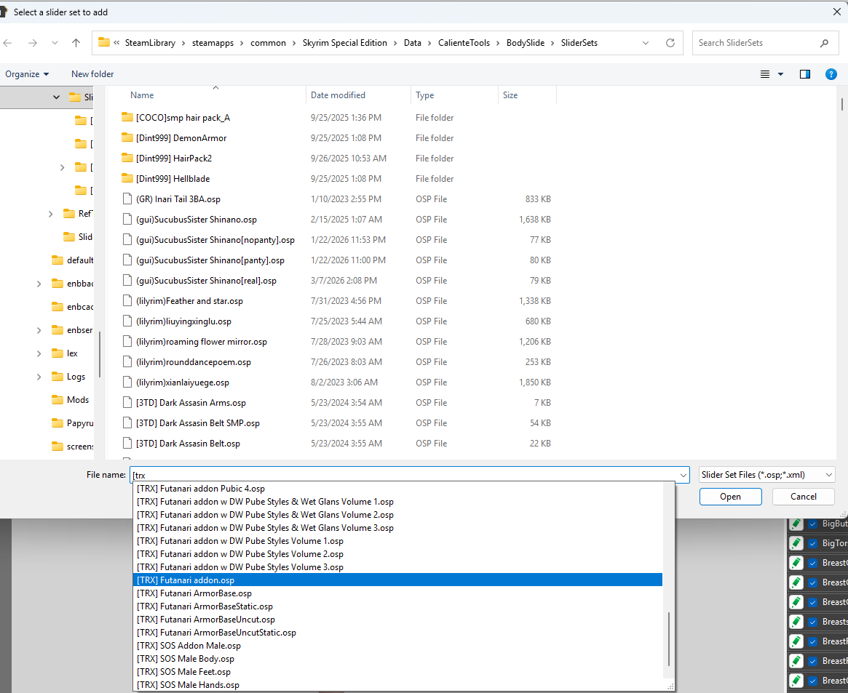Viewport: 848px width, 693px height.
Task: Click the Mods folder icon in the tree
Action: click(x=58, y=400)
